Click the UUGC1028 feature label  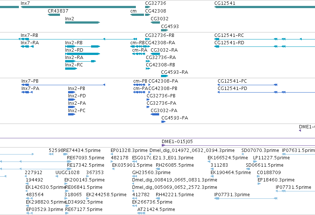[x=67, y=172]
